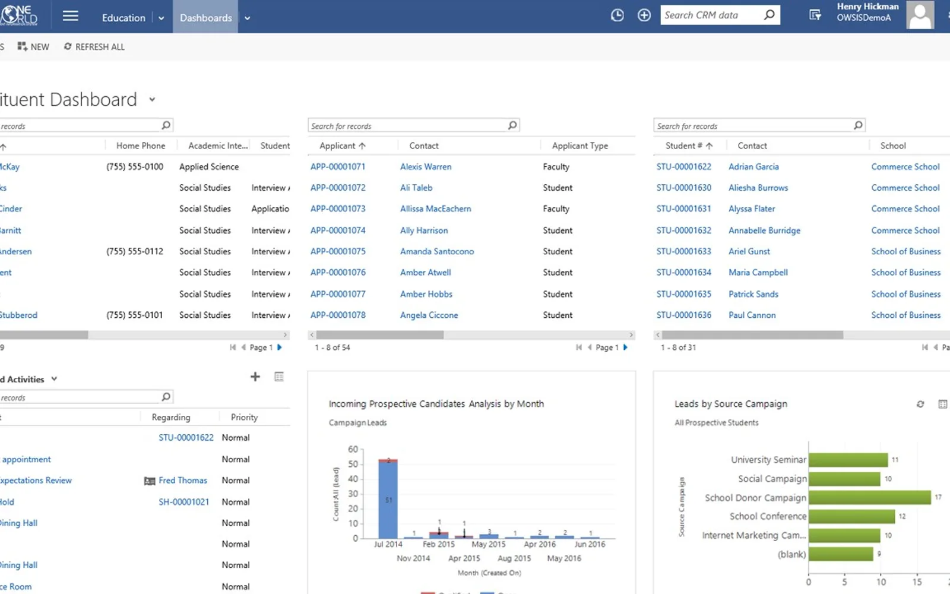Open advanced find filter icon
The height and width of the screenshot is (594, 950).
(815, 15)
